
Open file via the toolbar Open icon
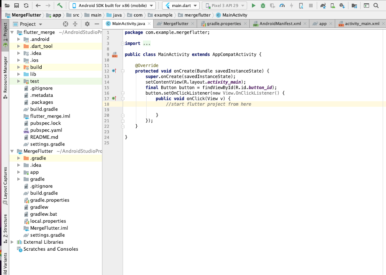point(7,6)
